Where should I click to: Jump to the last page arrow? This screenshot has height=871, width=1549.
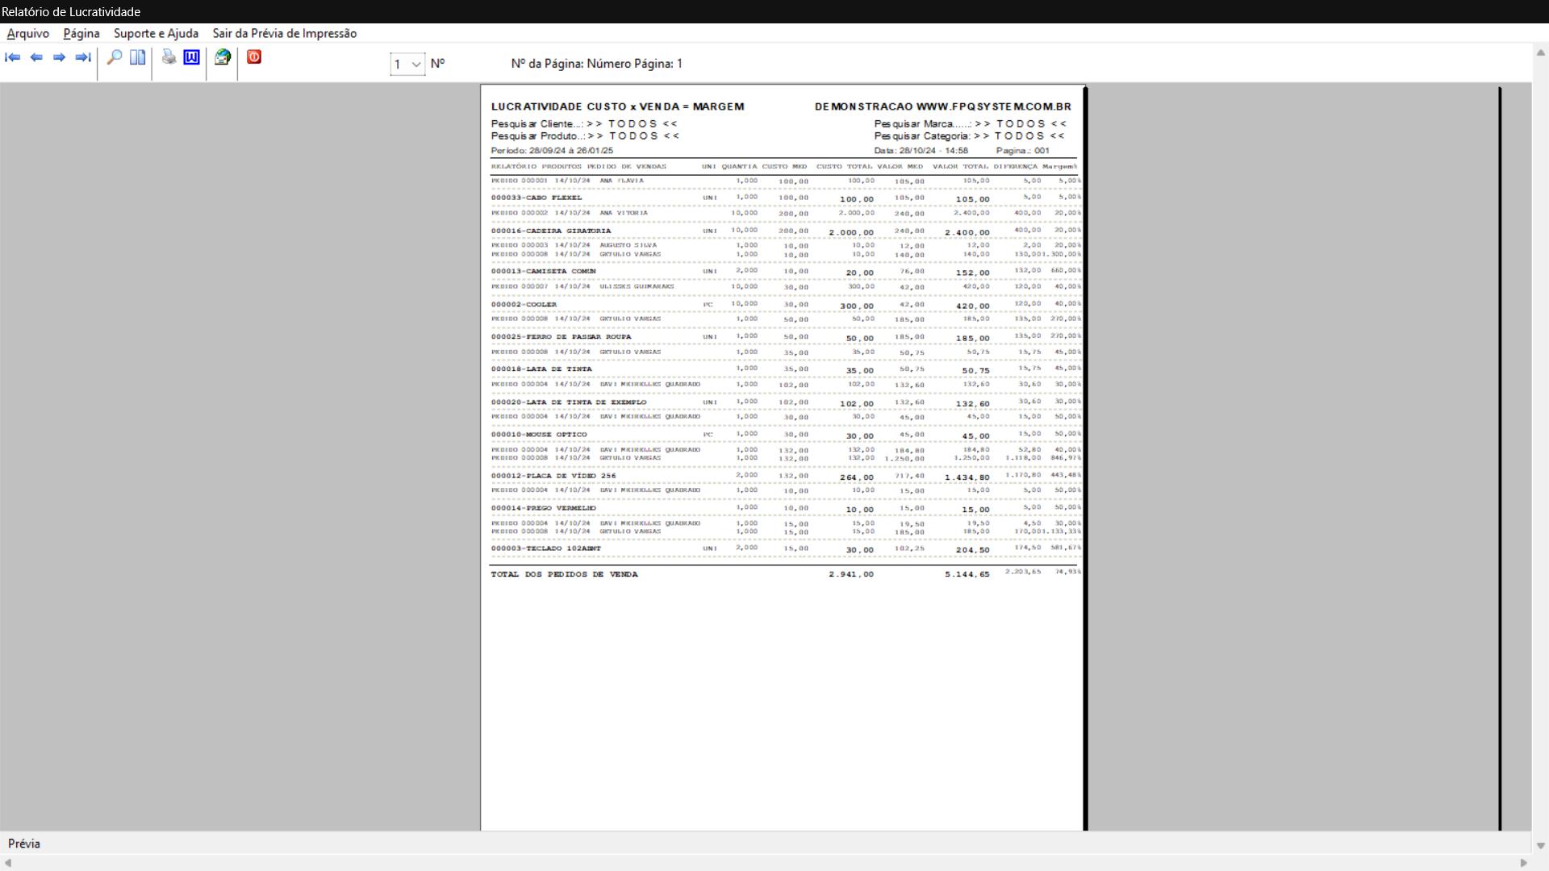82,57
